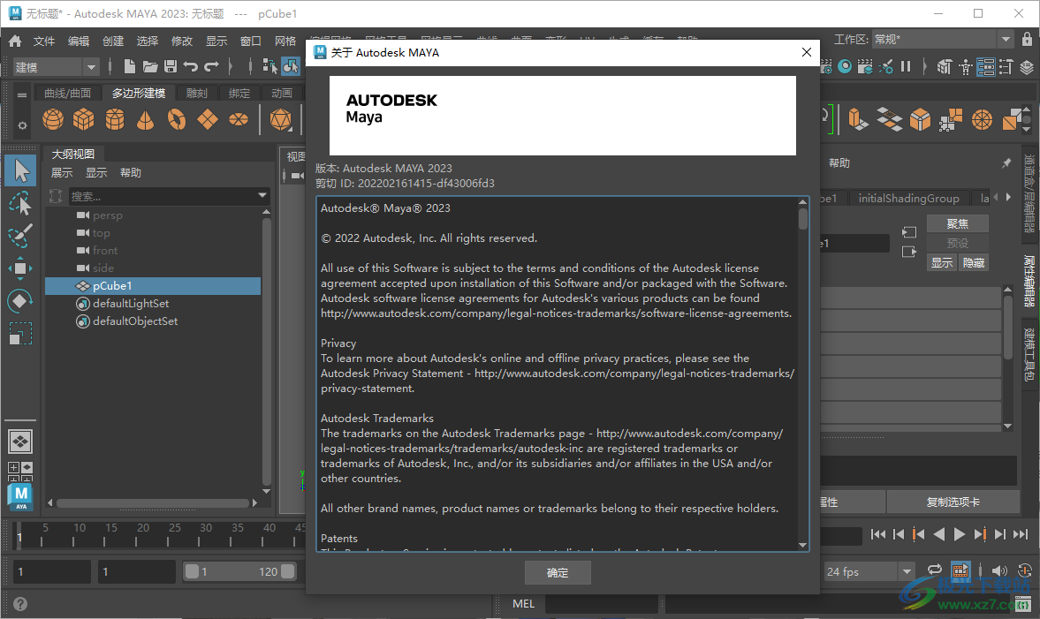The height and width of the screenshot is (619, 1040).
Task: Click the Home icon in menu bar
Action: tap(15, 42)
